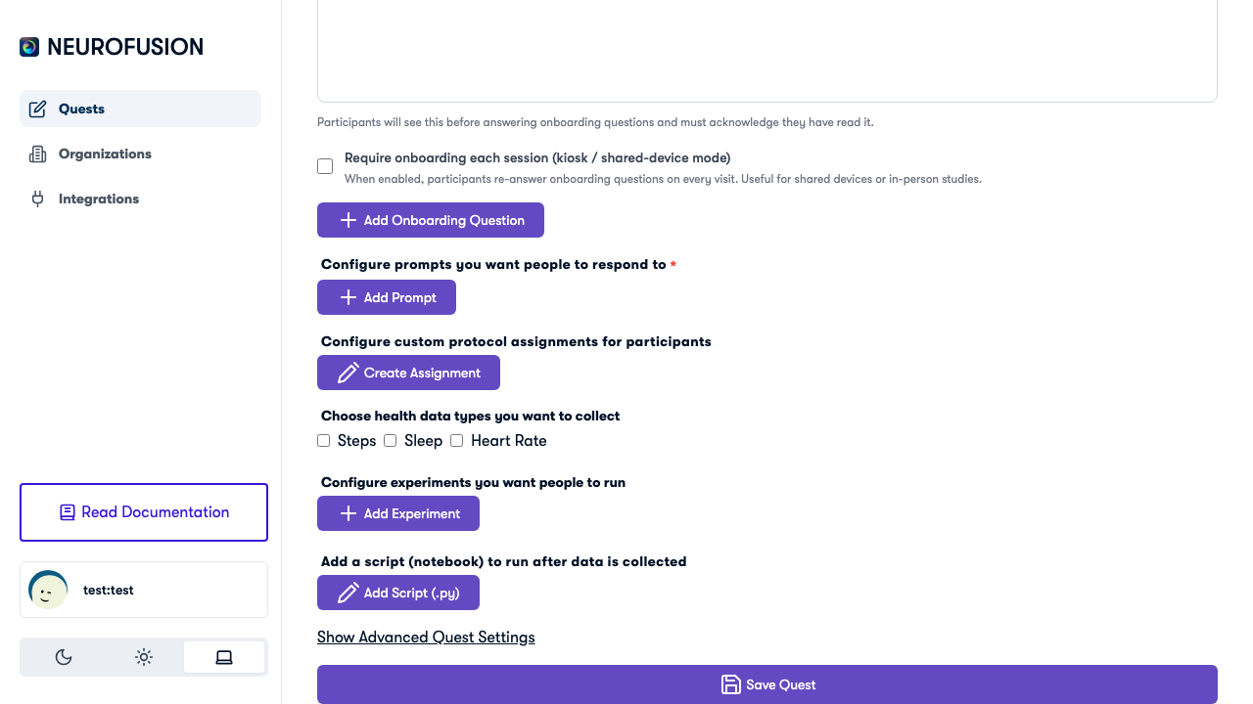The height and width of the screenshot is (704, 1253).
Task: Select the pencil icon next to Quests
Action: point(37,109)
